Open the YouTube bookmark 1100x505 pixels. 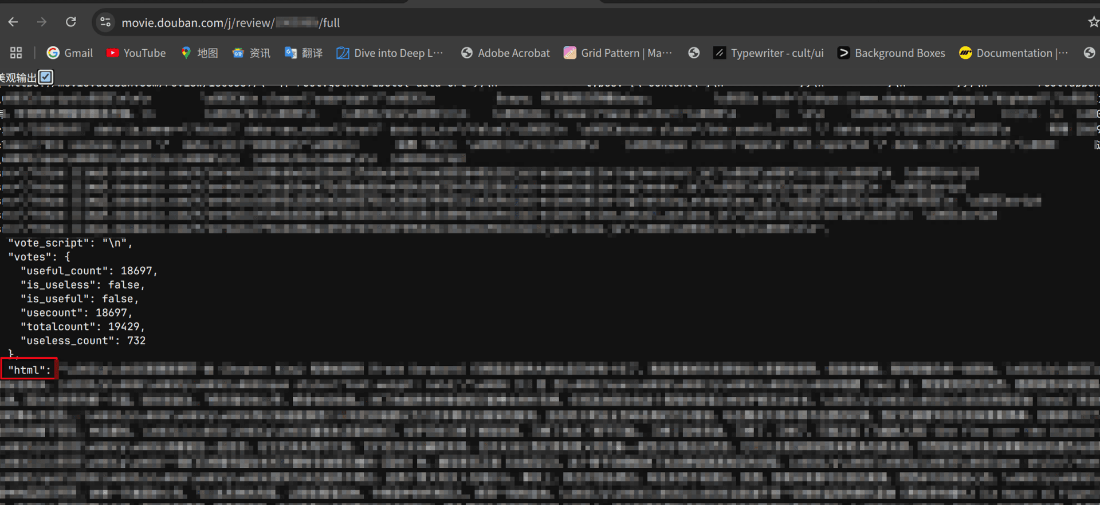click(136, 53)
